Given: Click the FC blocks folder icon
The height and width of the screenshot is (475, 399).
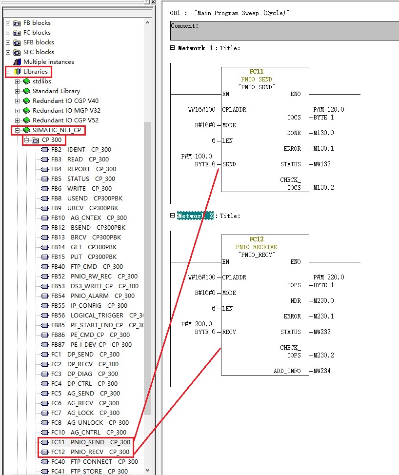Looking at the screenshot, I should coord(17,33).
